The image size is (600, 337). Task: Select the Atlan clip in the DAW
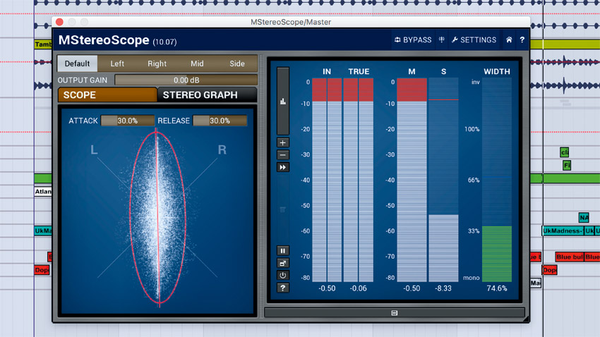(x=43, y=192)
